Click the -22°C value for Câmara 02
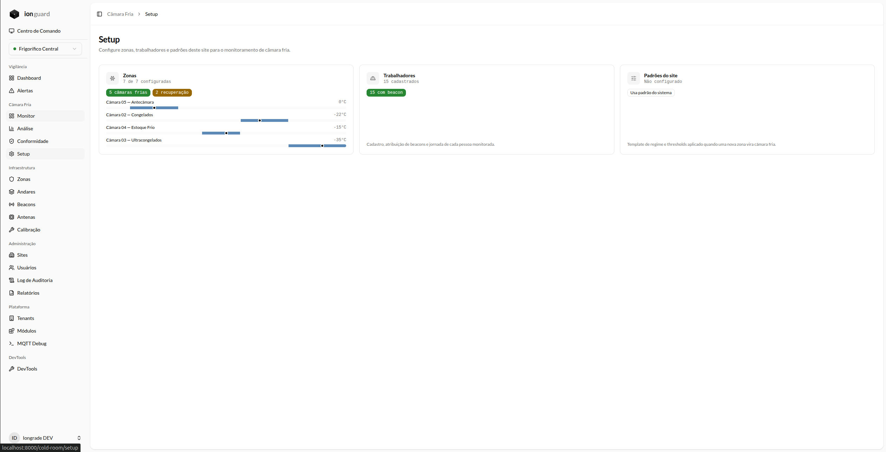The height and width of the screenshot is (452, 886). 340,115
